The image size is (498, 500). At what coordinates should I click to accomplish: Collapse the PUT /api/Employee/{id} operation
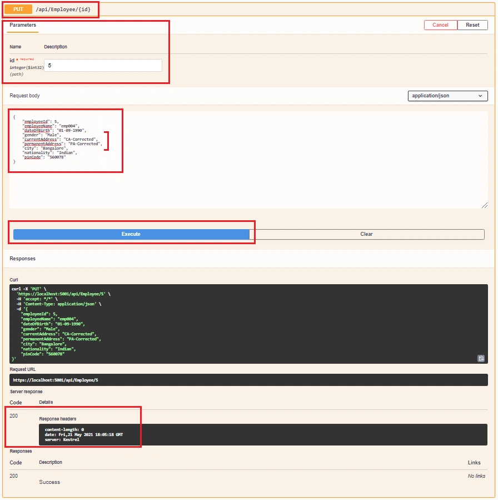pyautogui.click(x=248, y=9)
